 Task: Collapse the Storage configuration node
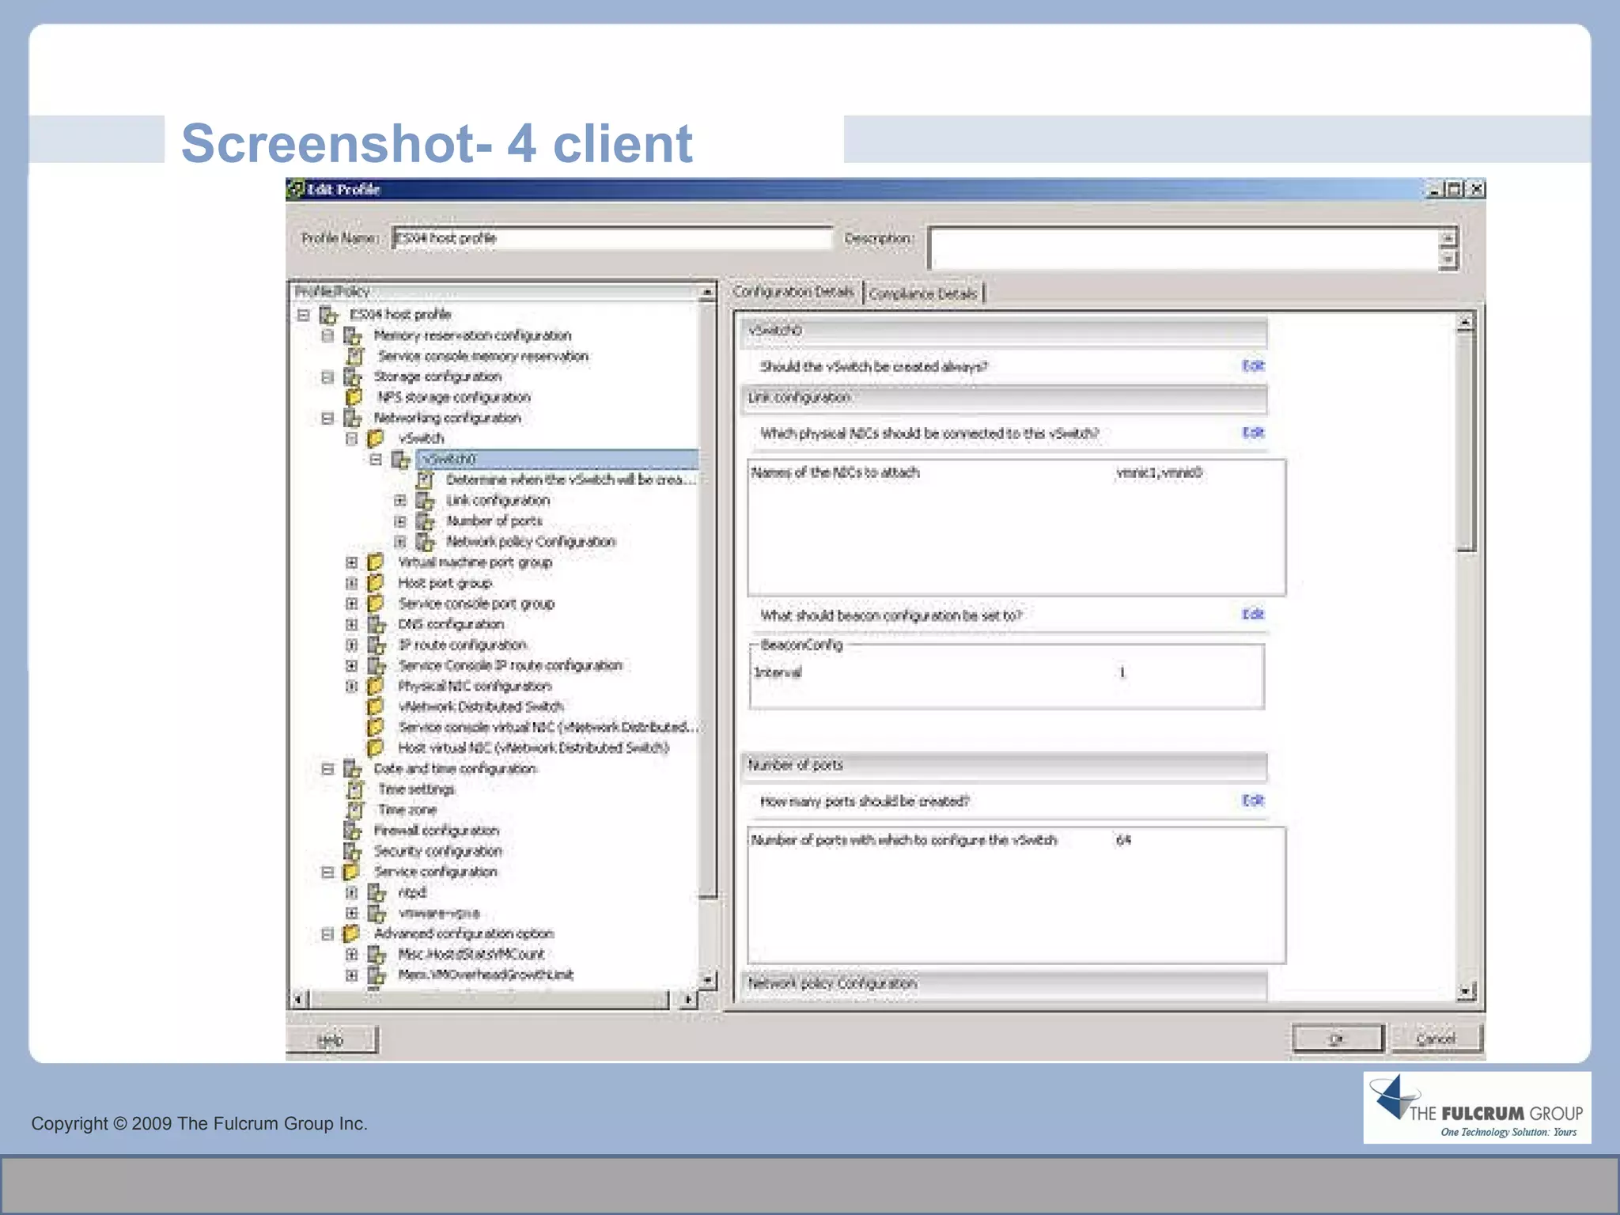click(327, 377)
